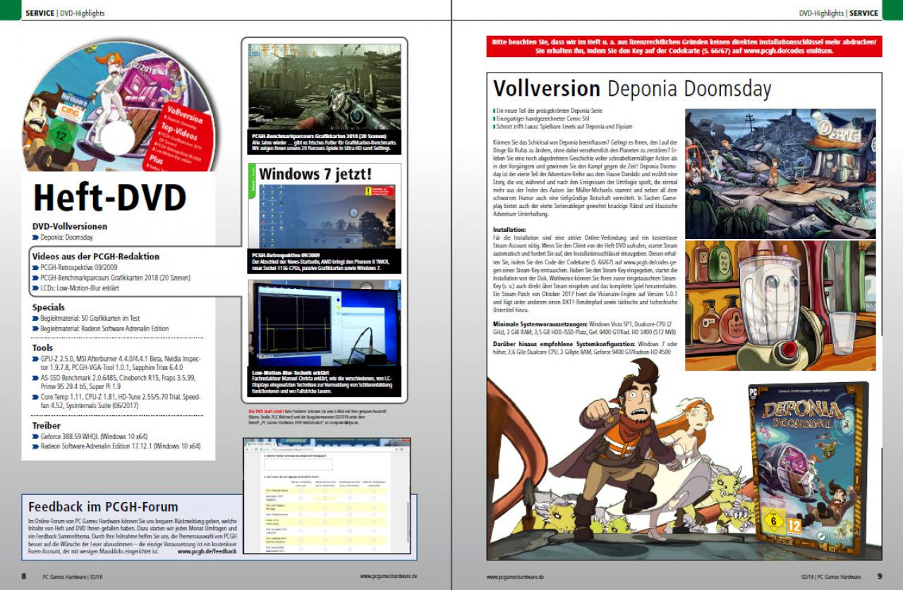Click the Feedback im PCGH-Forum heading
The image size is (903, 590).
(103, 507)
